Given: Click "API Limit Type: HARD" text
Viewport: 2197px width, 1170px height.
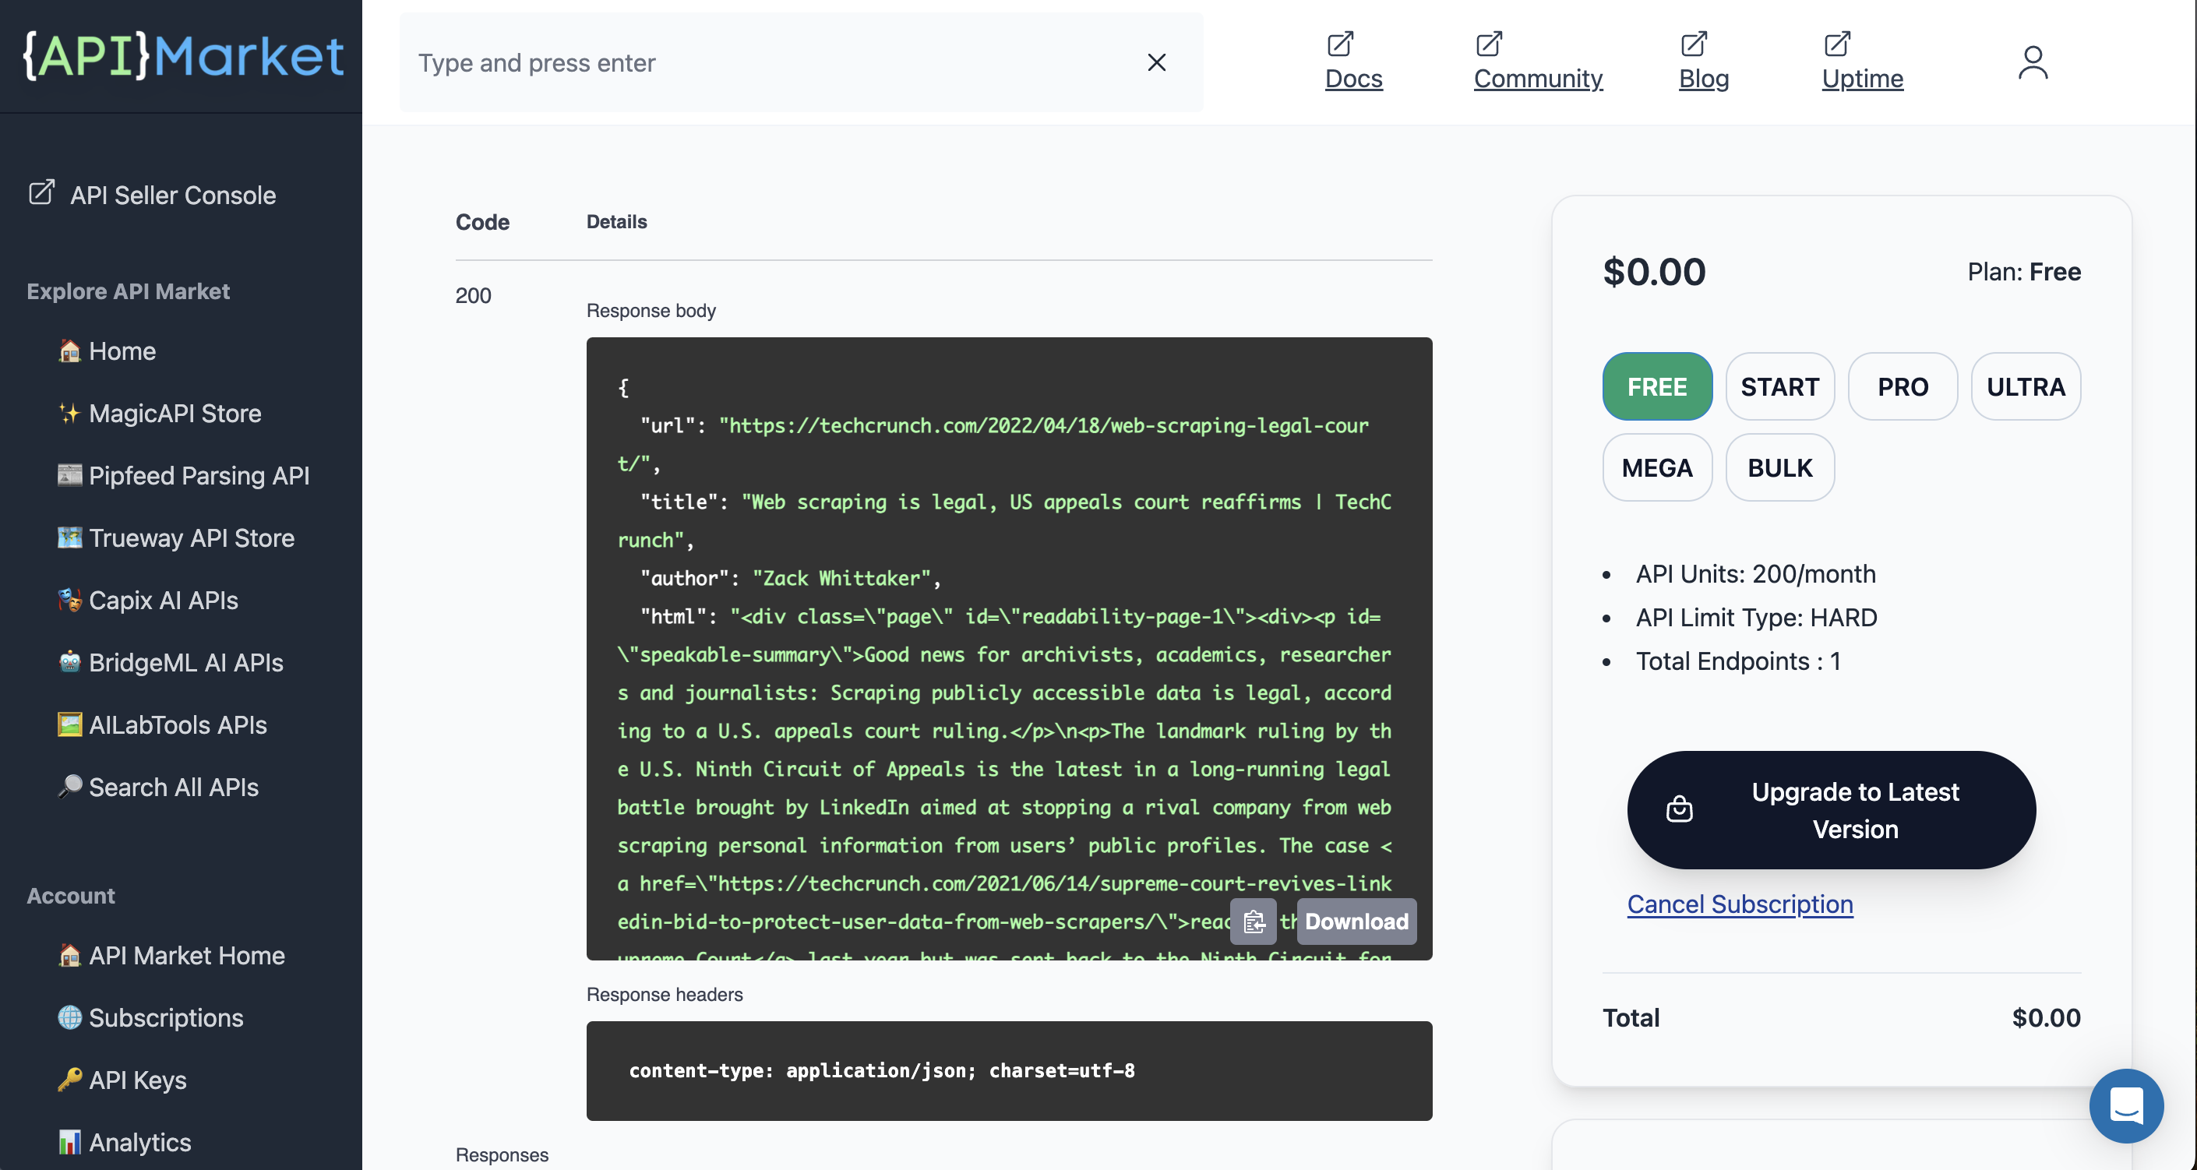Looking at the screenshot, I should click(1756, 617).
